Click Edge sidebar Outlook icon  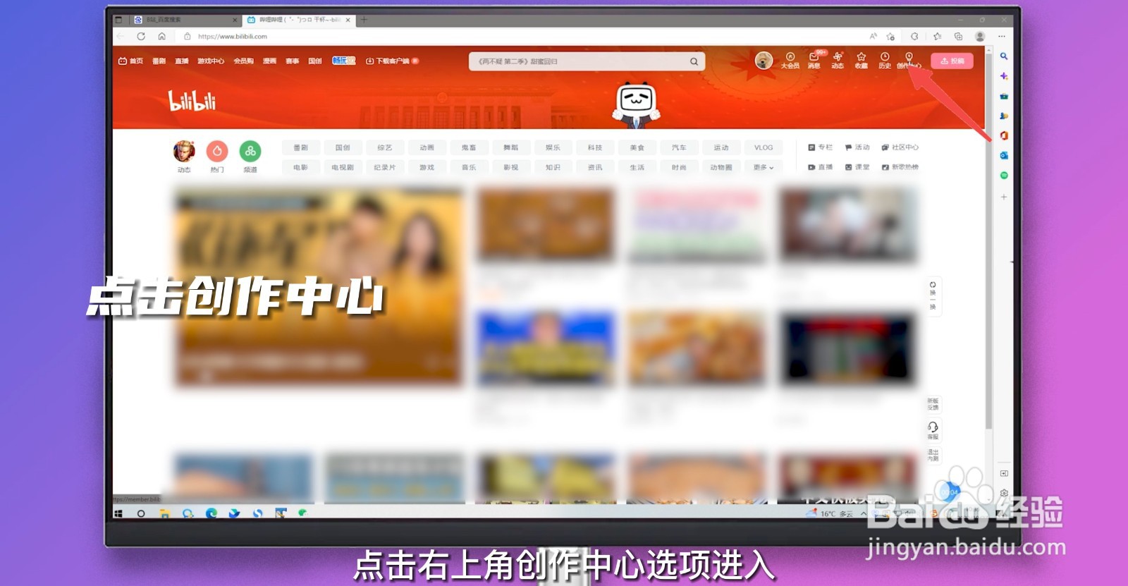(x=1004, y=155)
